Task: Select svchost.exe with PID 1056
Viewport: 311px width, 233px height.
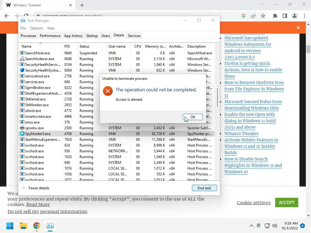Action: click(x=117, y=174)
